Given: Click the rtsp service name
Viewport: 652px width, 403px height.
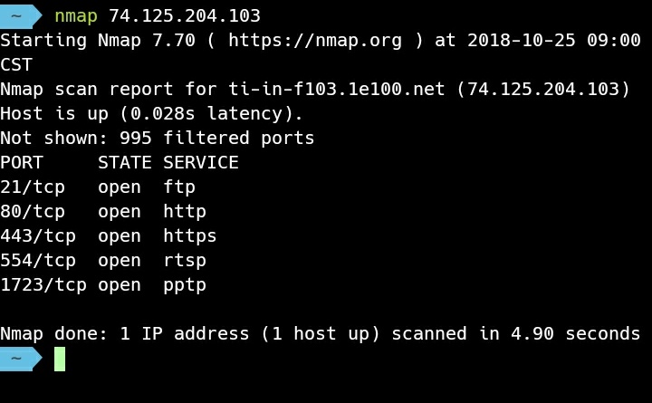Looking at the screenshot, I should pyautogui.click(x=185, y=261).
